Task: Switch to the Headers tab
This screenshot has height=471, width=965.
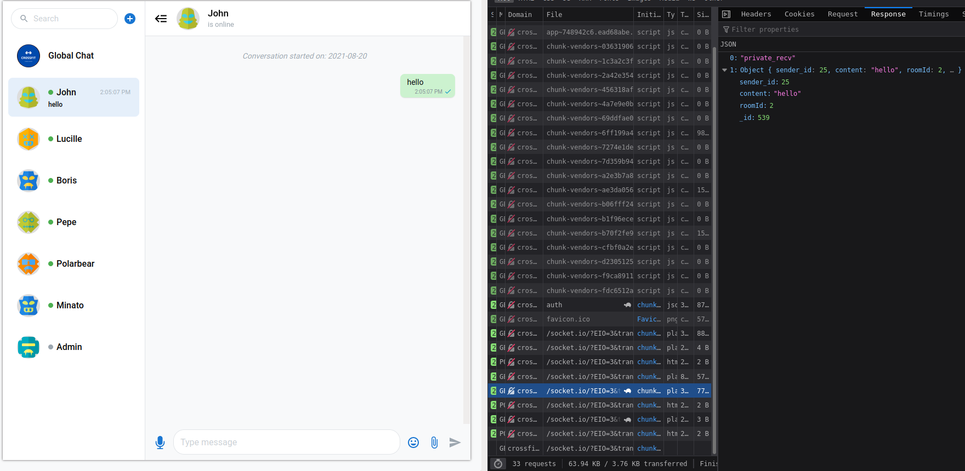Action: (756, 14)
